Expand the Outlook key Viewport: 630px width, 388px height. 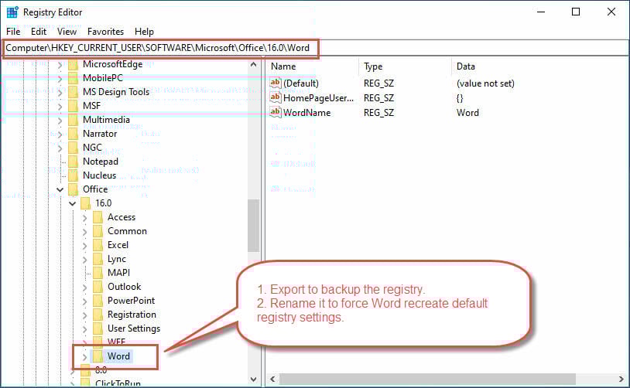85,288
